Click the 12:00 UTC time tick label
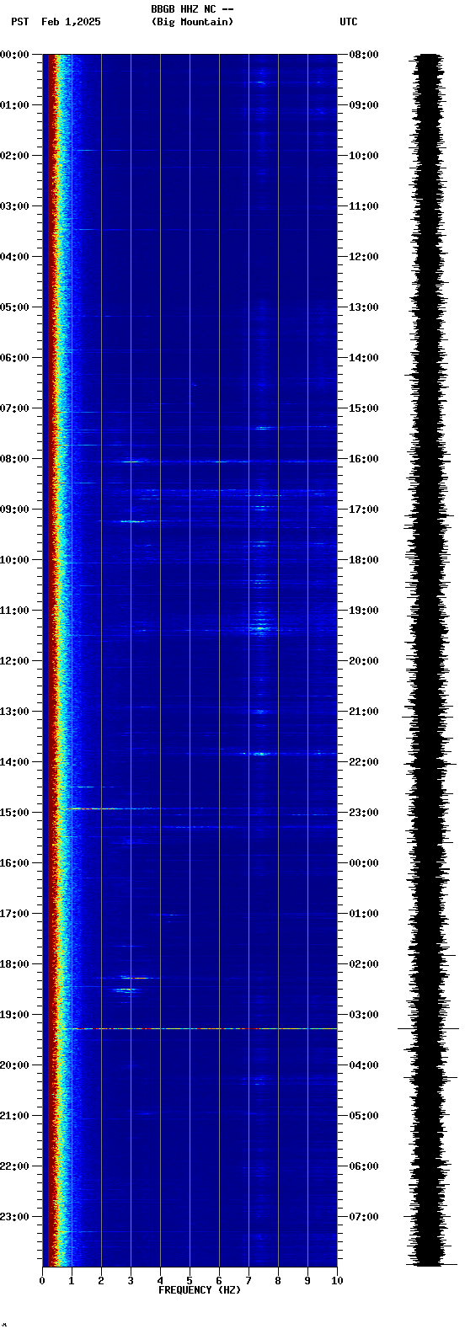 (x=364, y=257)
